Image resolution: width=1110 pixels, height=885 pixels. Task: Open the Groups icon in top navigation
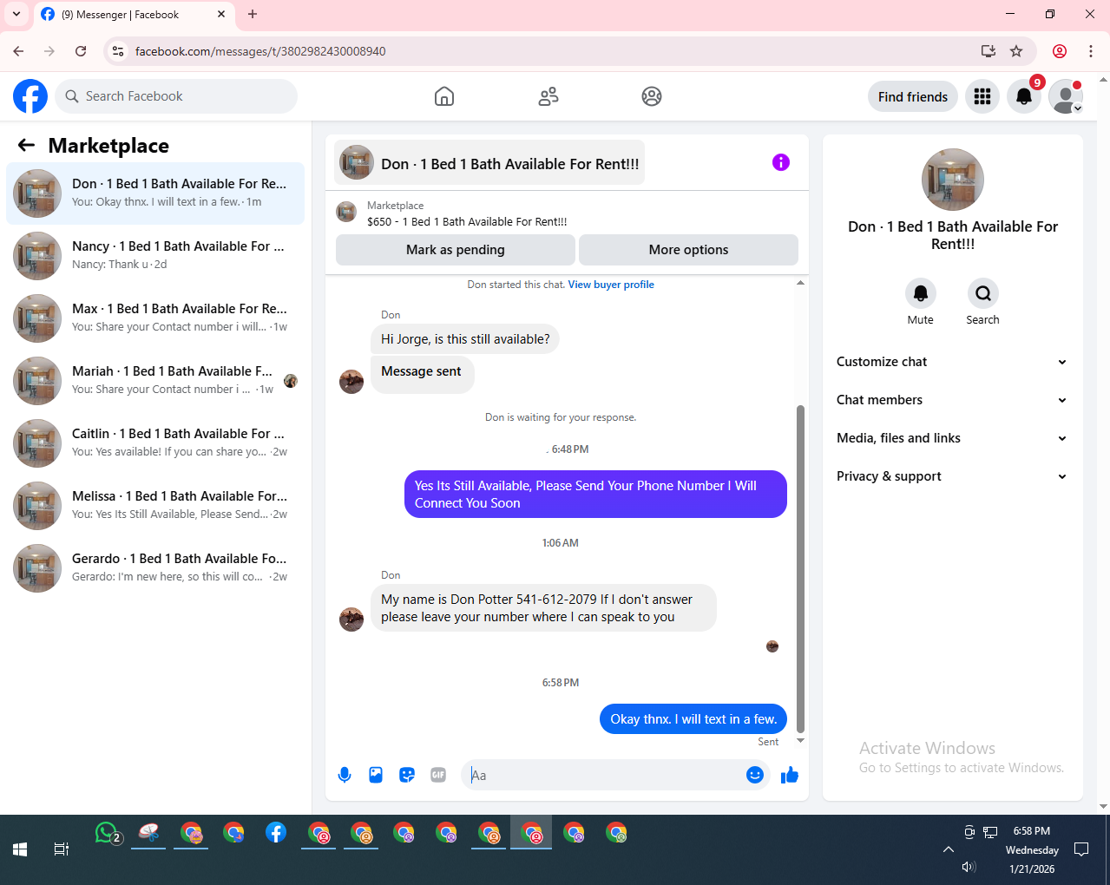(652, 96)
